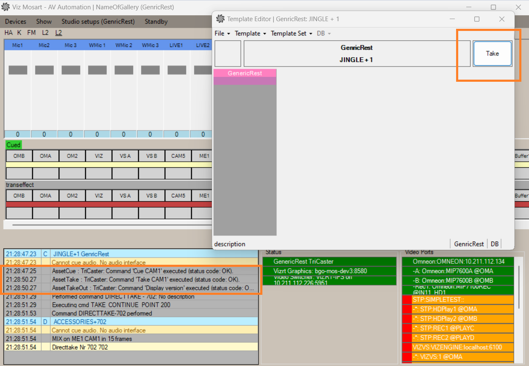Click the Viz Mosart logo in main title bar

[x=6, y=7]
